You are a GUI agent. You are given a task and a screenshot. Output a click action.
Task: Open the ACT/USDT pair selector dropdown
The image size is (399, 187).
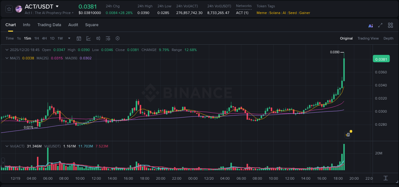click(x=57, y=6)
